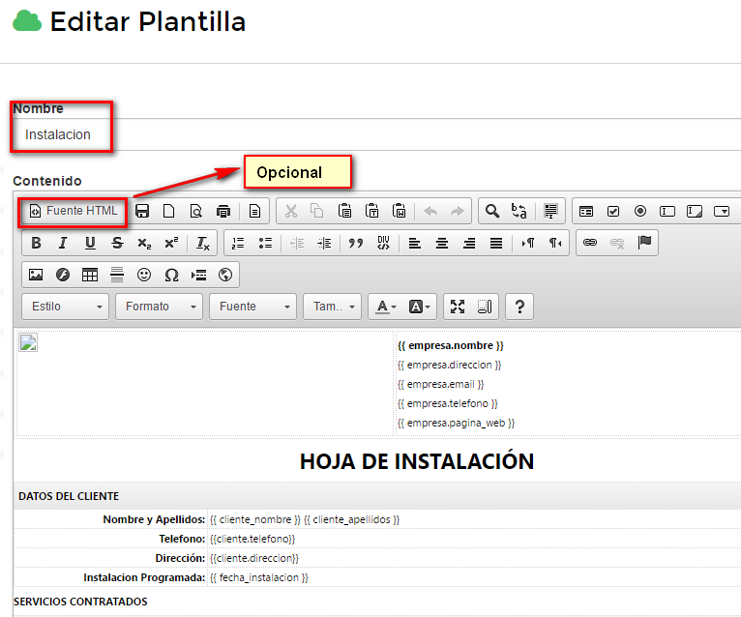Insert an image using the image icon

[36, 275]
